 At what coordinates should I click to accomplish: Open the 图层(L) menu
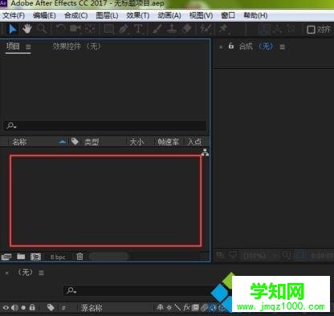107,15
